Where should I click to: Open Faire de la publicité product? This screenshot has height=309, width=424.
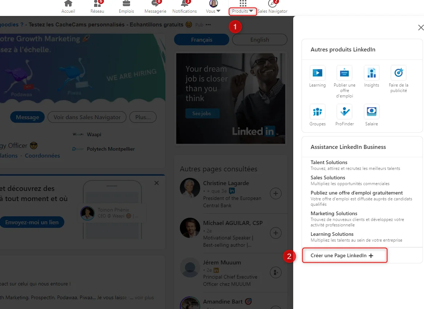[x=399, y=79]
